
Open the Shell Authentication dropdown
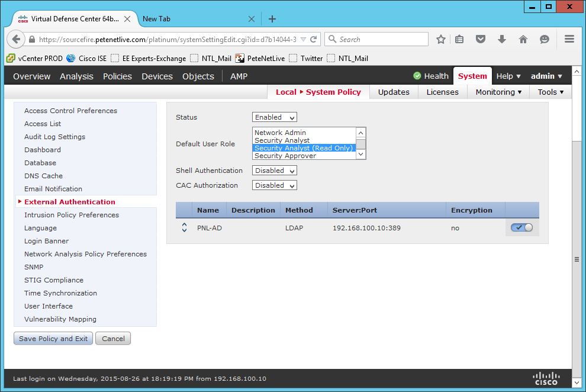(x=274, y=171)
